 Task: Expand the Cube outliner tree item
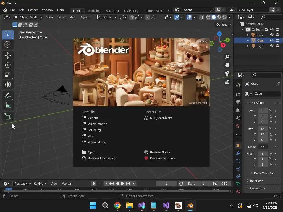tap(248, 40)
